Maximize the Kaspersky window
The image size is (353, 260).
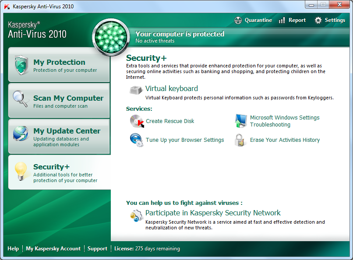(x=323, y=5)
